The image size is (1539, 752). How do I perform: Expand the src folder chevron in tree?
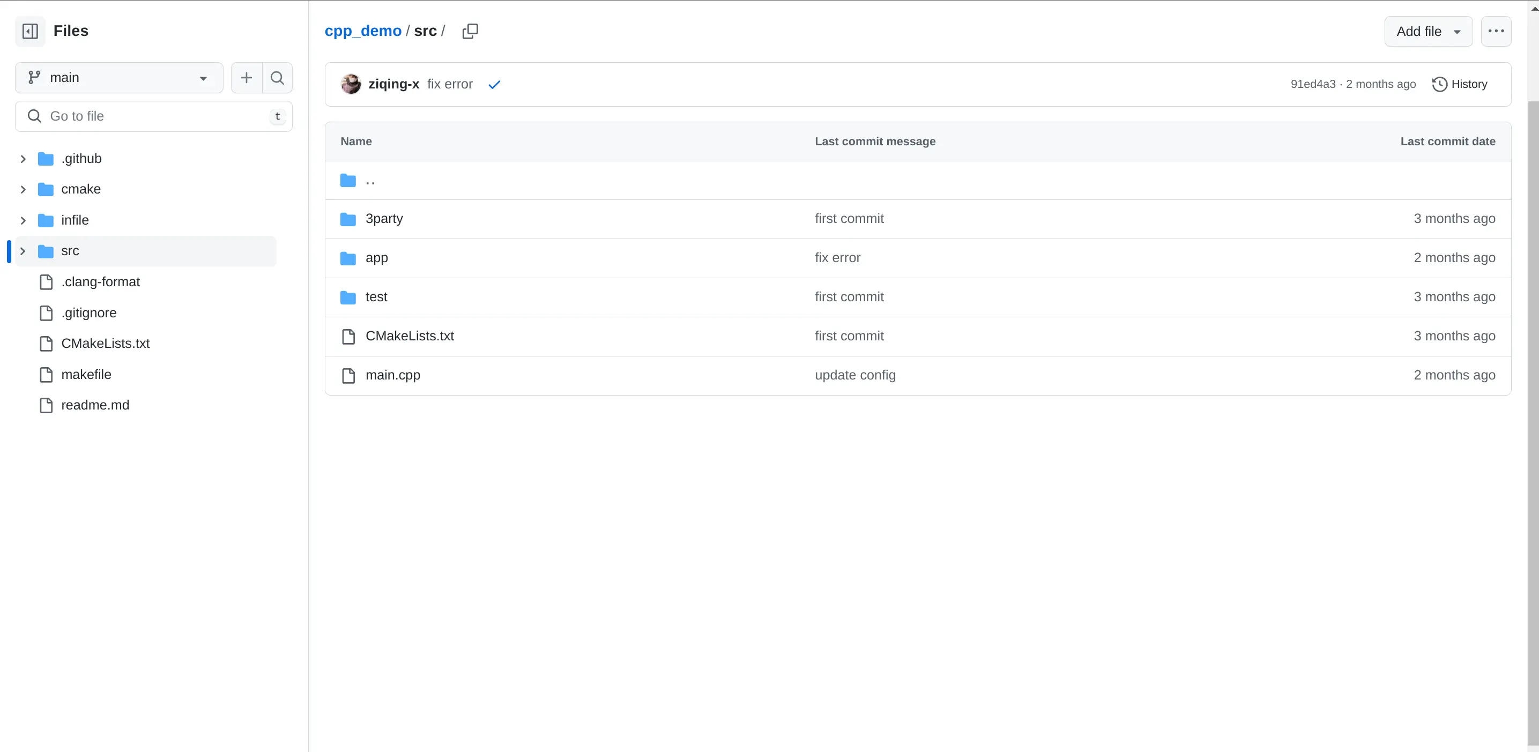point(23,251)
